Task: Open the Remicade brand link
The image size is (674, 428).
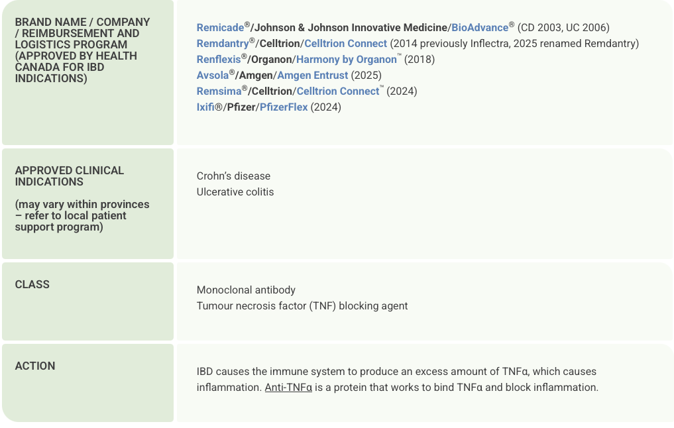Action: tap(220, 28)
